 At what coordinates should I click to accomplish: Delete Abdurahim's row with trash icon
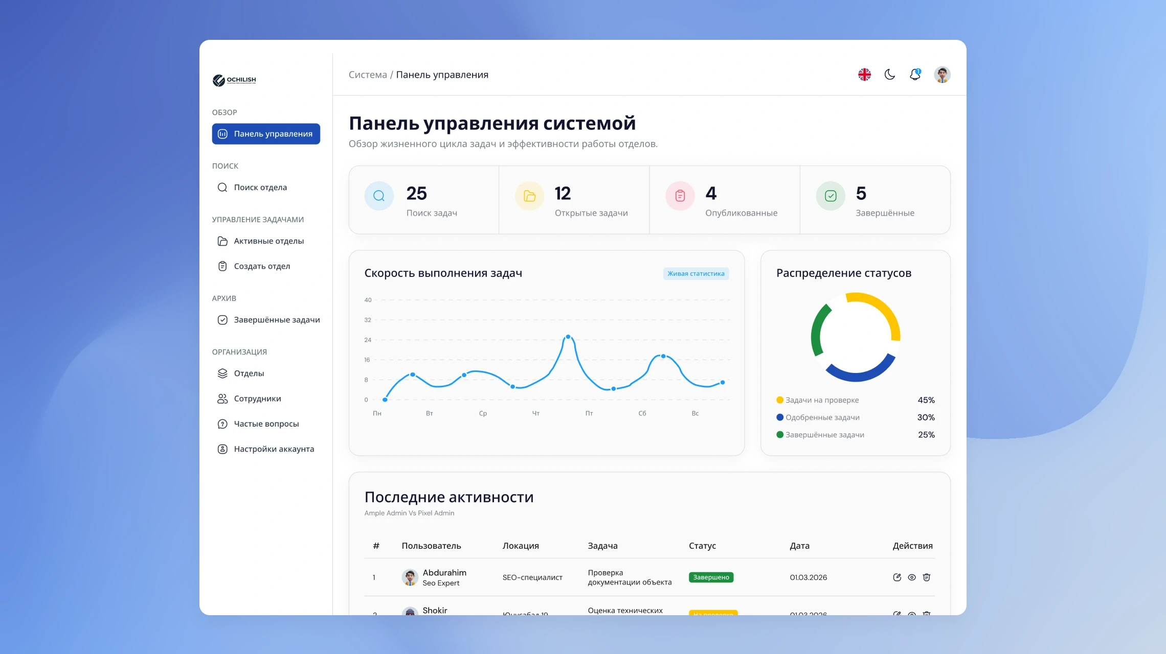pyautogui.click(x=927, y=577)
